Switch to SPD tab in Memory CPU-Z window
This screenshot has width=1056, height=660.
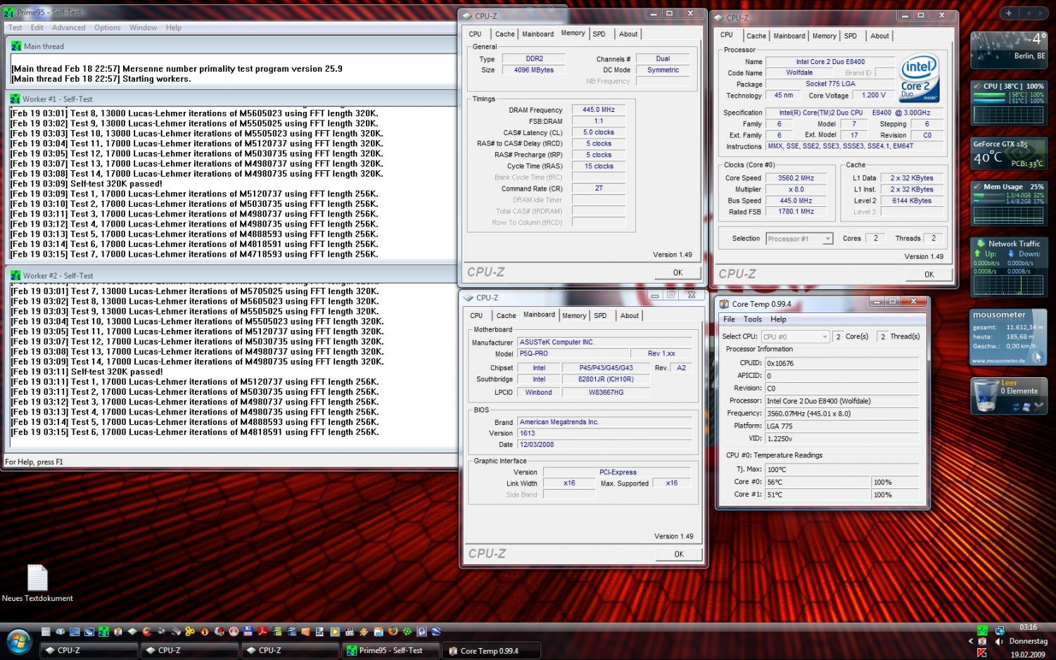tap(599, 34)
